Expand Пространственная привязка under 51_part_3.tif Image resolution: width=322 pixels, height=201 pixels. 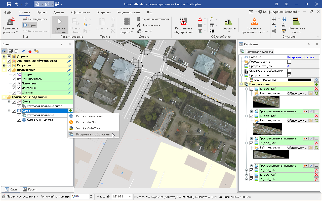[x=251, y=111]
